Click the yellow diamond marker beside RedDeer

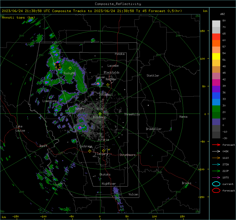point(108,85)
